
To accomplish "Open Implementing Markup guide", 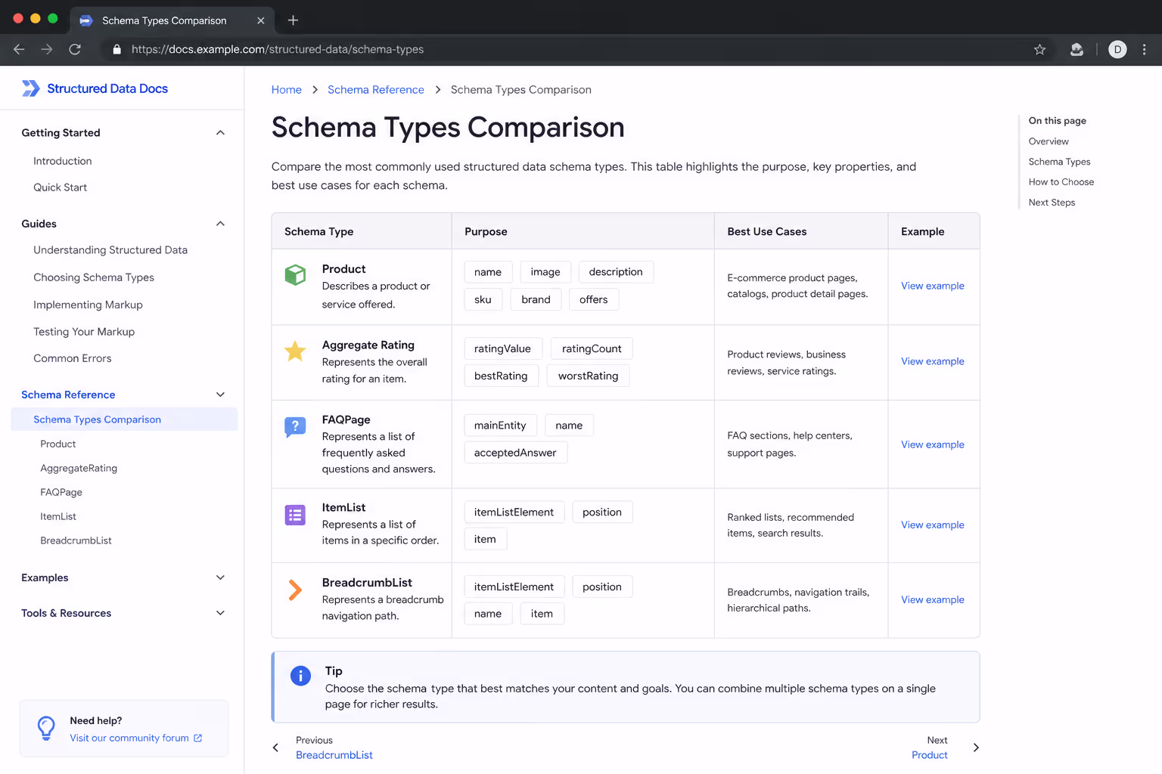I will pyautogui.click(x=88, y=305).
